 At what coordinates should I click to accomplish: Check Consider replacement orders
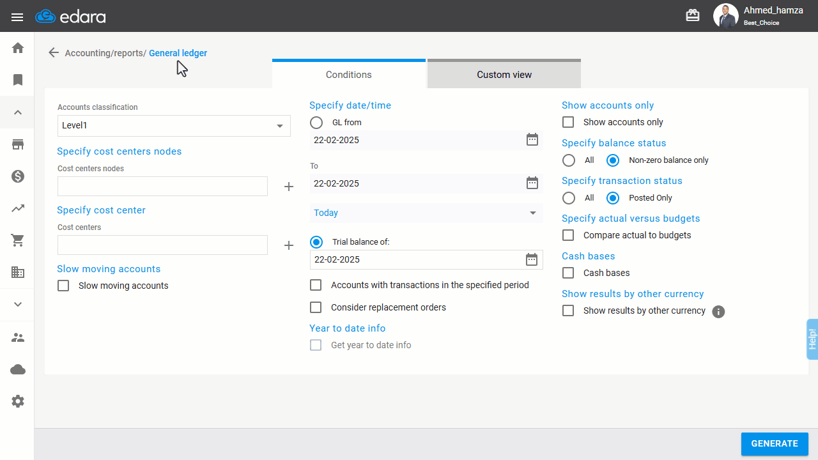click(x=316, y=307)
